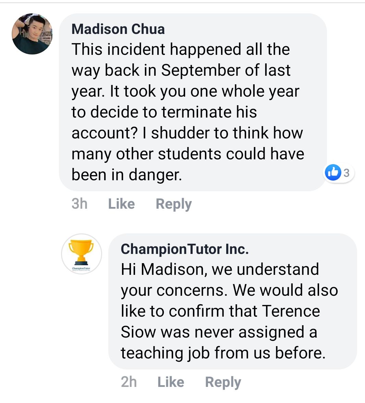View the reaction count of 3

(346, 173)
